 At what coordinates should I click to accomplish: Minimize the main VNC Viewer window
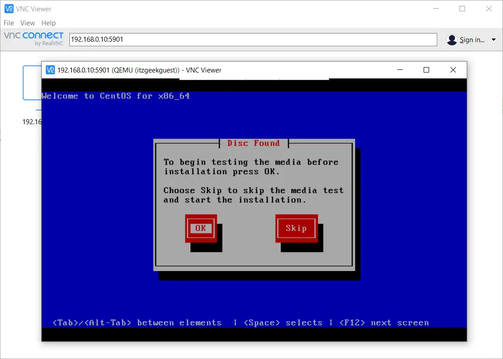click(x=435, y=9)
